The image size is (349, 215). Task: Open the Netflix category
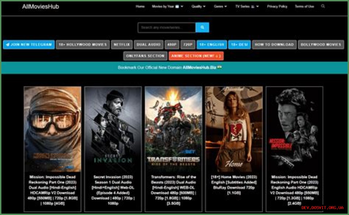point(122,45)
